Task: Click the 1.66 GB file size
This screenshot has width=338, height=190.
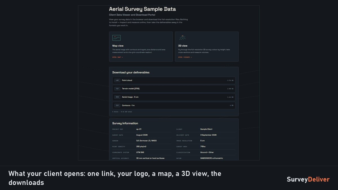Action: tap(230, 97)
